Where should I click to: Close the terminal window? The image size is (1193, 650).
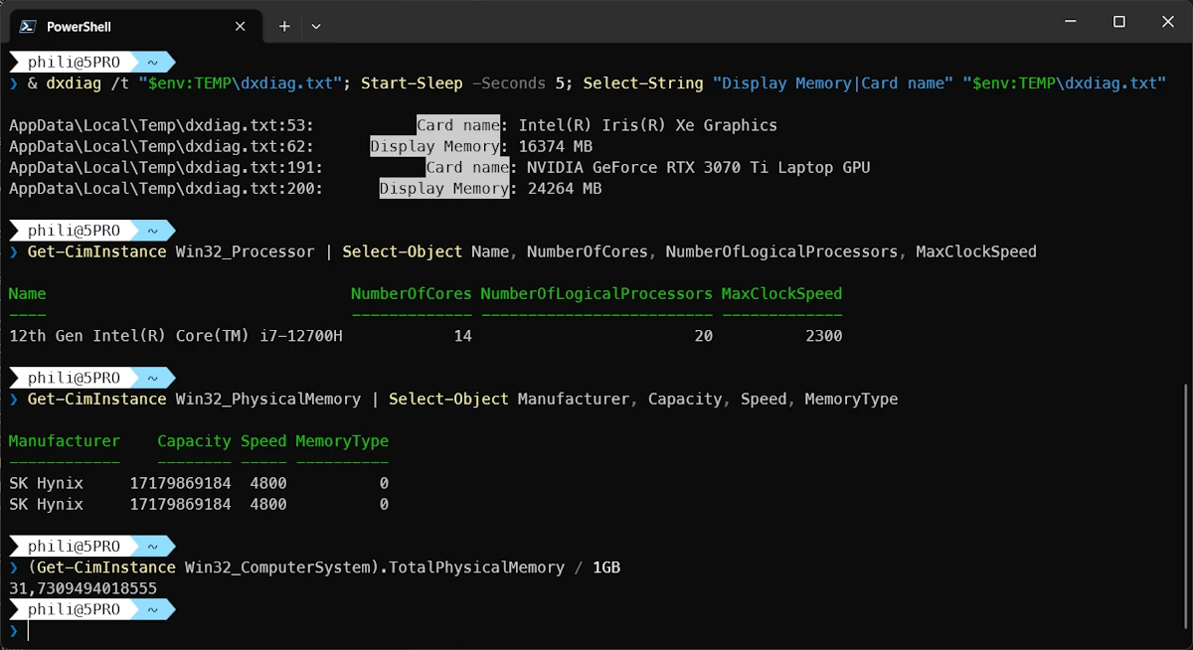pyautogui.click(x=1167, y=22)
